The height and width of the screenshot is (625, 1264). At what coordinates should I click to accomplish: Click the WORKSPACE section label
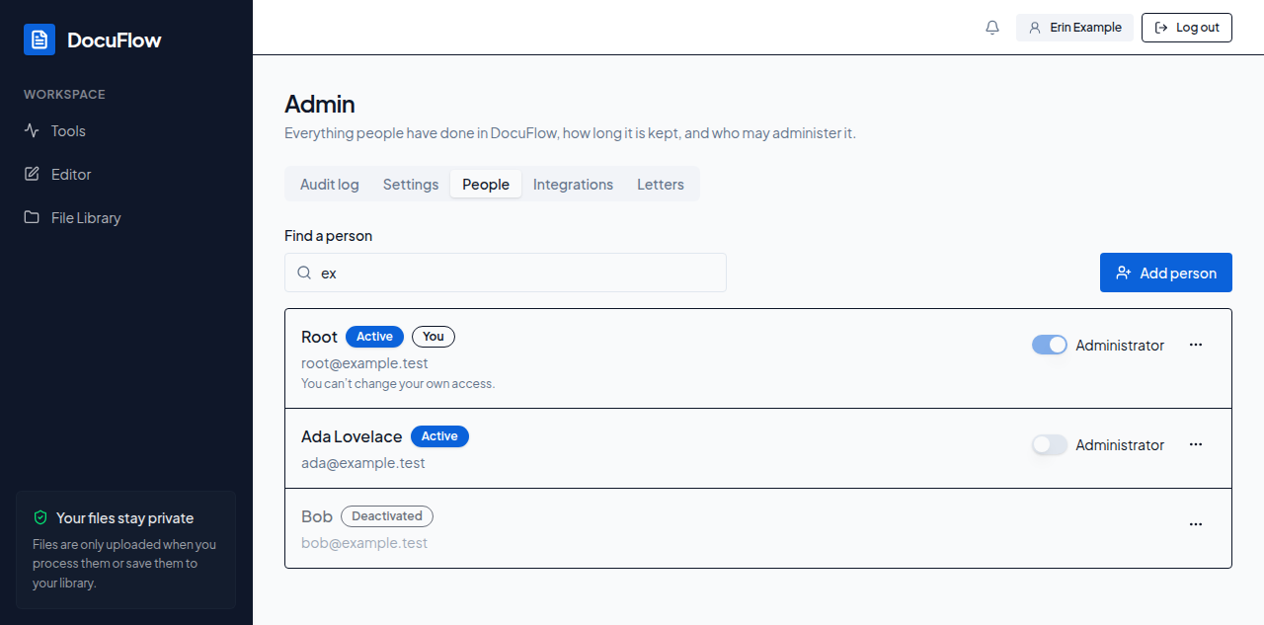pyautogui.click(x=64, y=95)
